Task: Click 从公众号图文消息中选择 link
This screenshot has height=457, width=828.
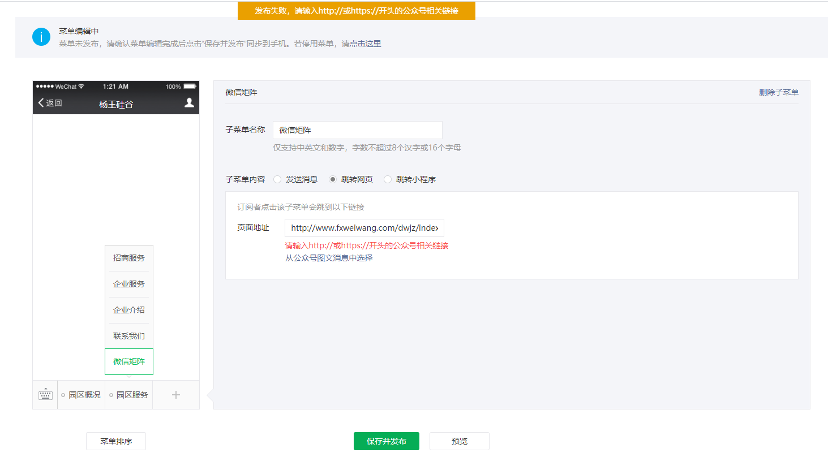Action: tap(329, 258)
